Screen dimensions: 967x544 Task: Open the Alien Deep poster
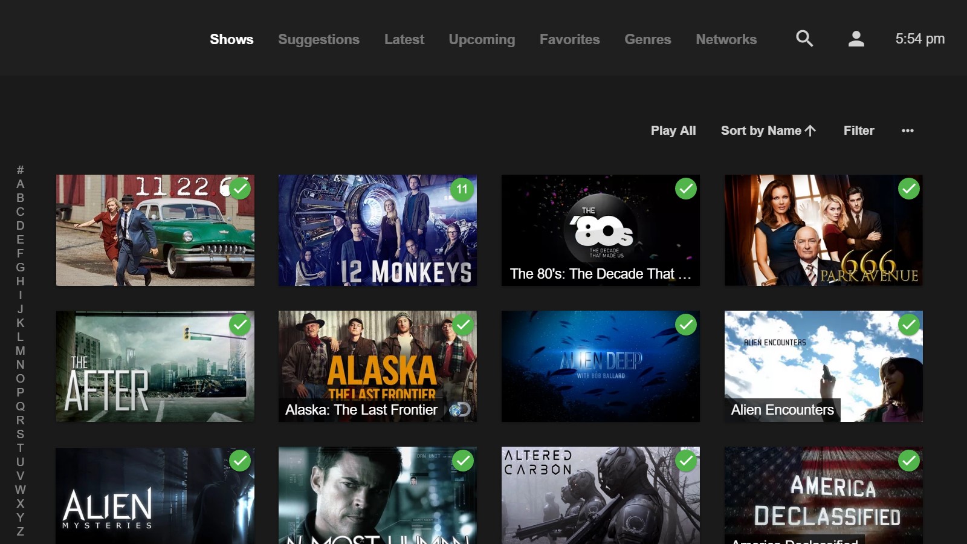(x=601, y=366)
